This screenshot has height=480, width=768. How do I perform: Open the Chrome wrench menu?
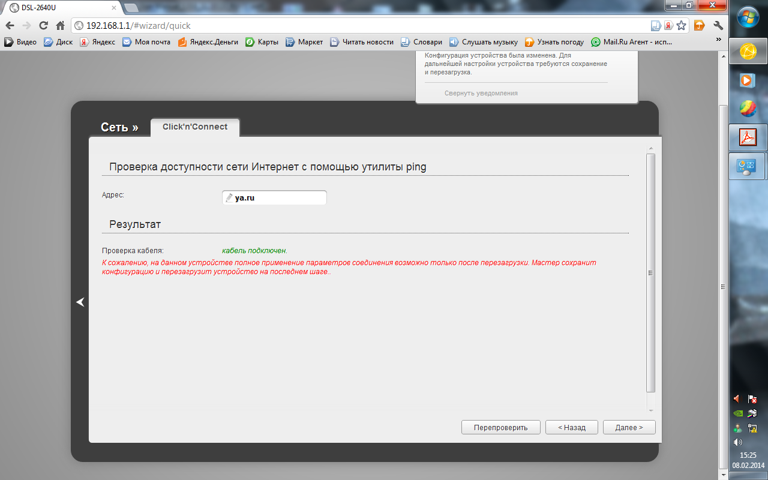(718, 25)
